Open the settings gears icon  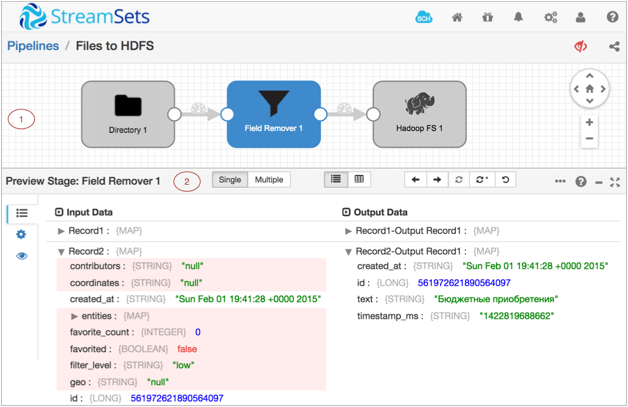550,17
